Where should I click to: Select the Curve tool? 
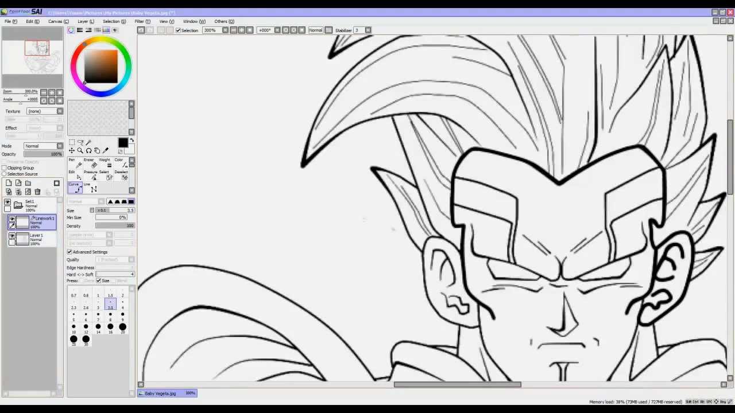click(x=75, y=188)
